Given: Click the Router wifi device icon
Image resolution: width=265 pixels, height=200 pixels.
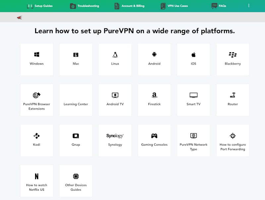Looking at the screenshot, I should (x=233, y=95).
